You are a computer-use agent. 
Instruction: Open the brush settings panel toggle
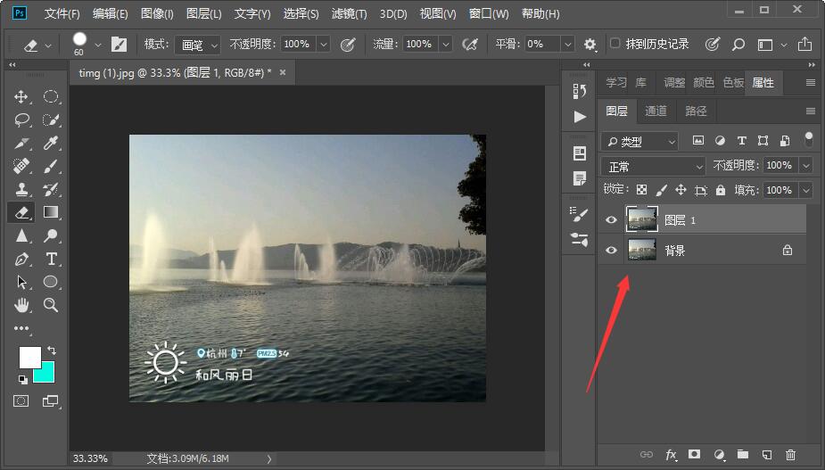pyautogui.click(x=119, y=45)
